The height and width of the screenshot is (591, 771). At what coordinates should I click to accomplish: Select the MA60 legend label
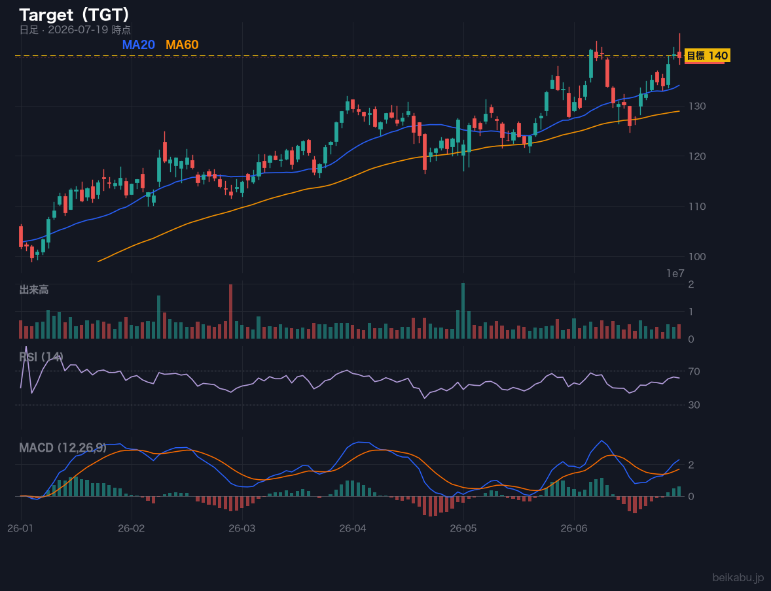(182, 44)
